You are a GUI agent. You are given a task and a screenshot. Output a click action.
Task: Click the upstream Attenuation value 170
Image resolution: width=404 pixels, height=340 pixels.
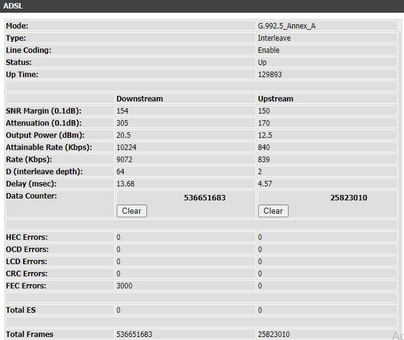pyautogui.click(x=264, y=123)
